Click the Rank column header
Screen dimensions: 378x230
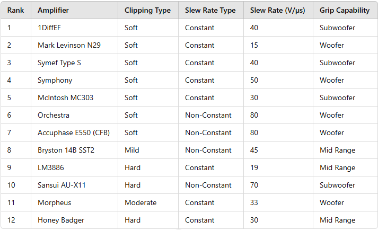click(x=16, y=11)
